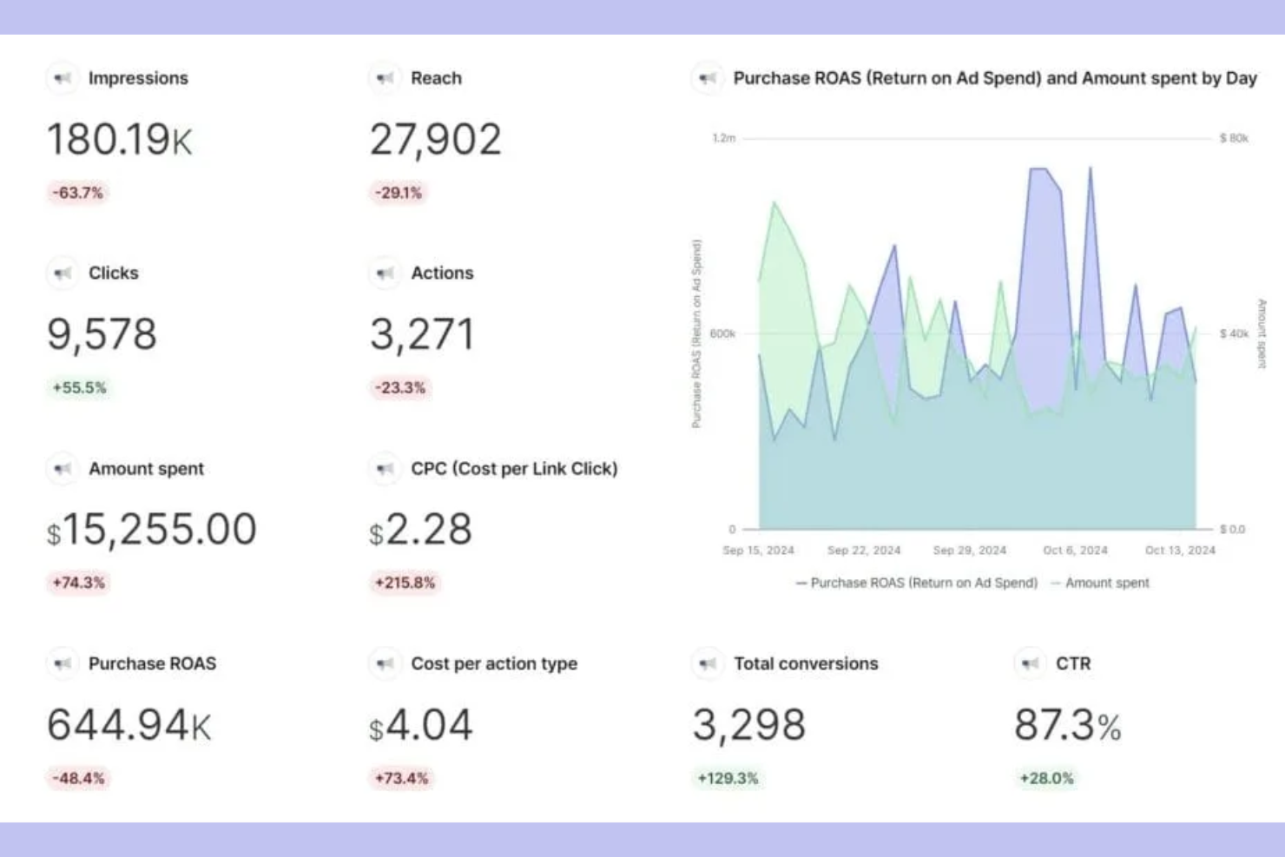
Task: Select the 87.3% CTR value
Action: (1068, 724)
